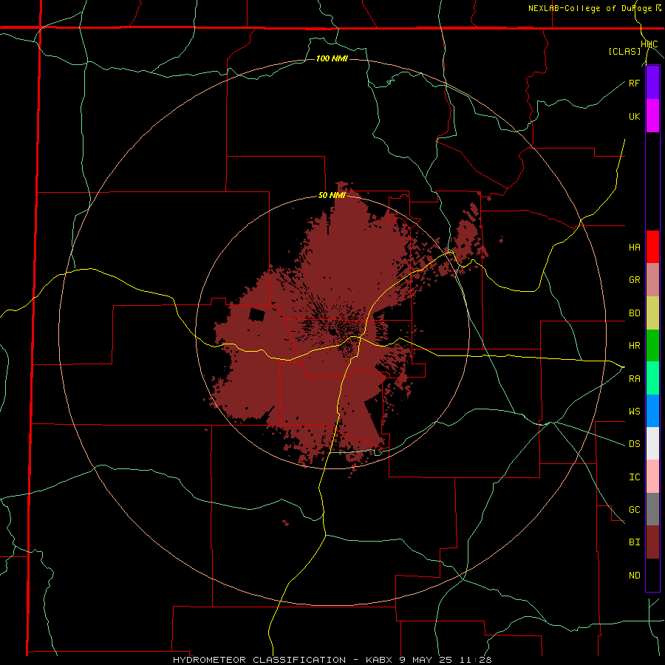Click the DS legend label
This screenshot has width=665, height=665.
[634, 443]
